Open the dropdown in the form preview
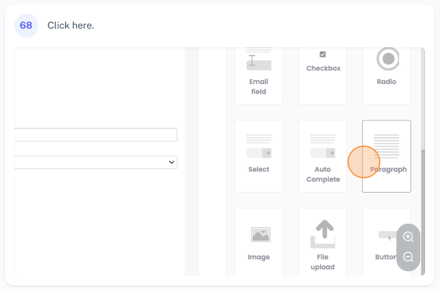The image size is (440, 291). (96, 162)
